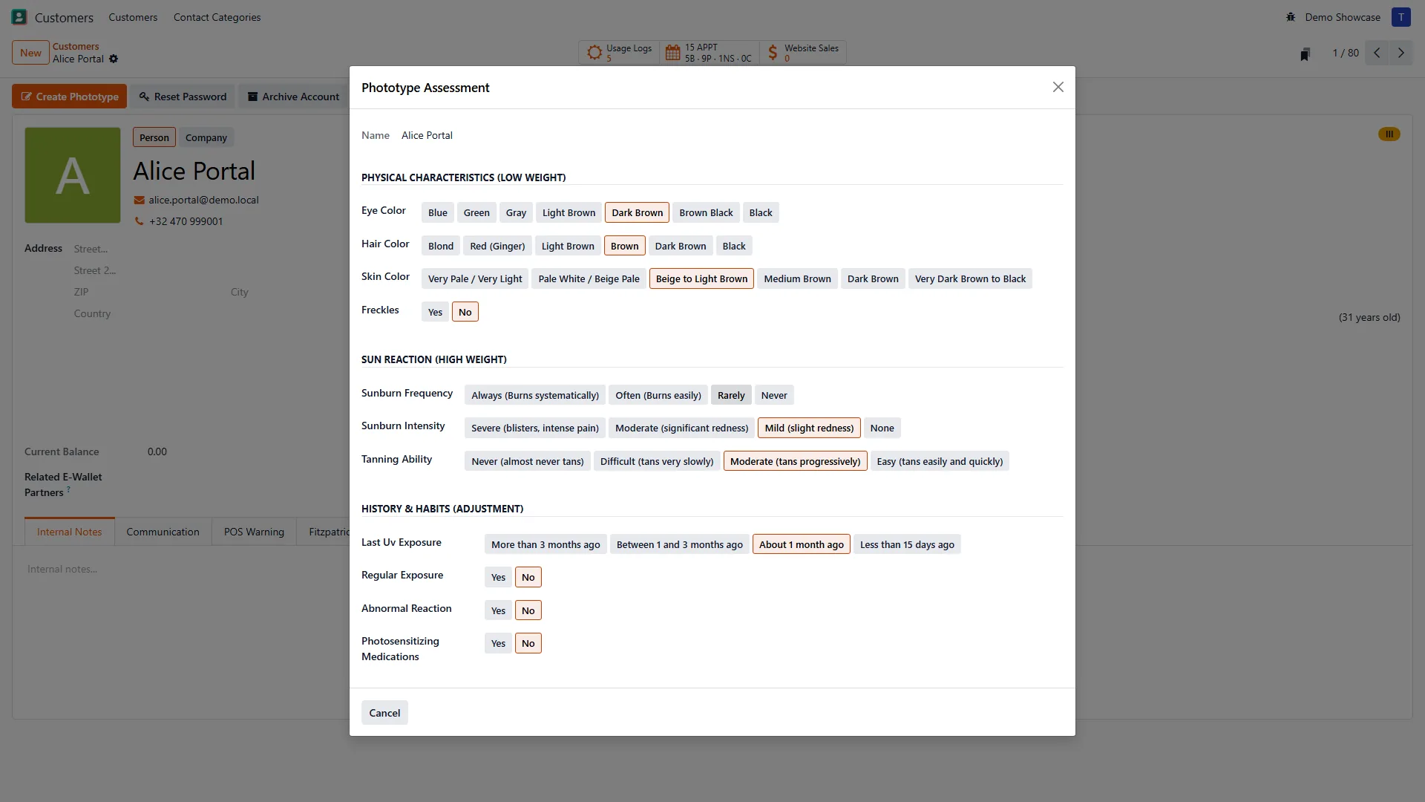Click the phone icon beside number
This screenshot has width=1425, height=802.
tap(139, 221)
